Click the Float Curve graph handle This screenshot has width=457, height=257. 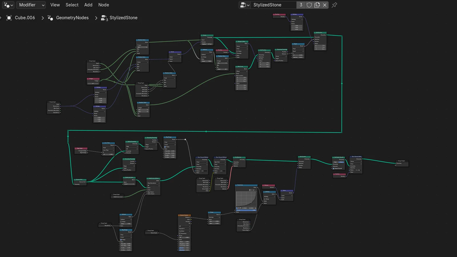point(251,202)
